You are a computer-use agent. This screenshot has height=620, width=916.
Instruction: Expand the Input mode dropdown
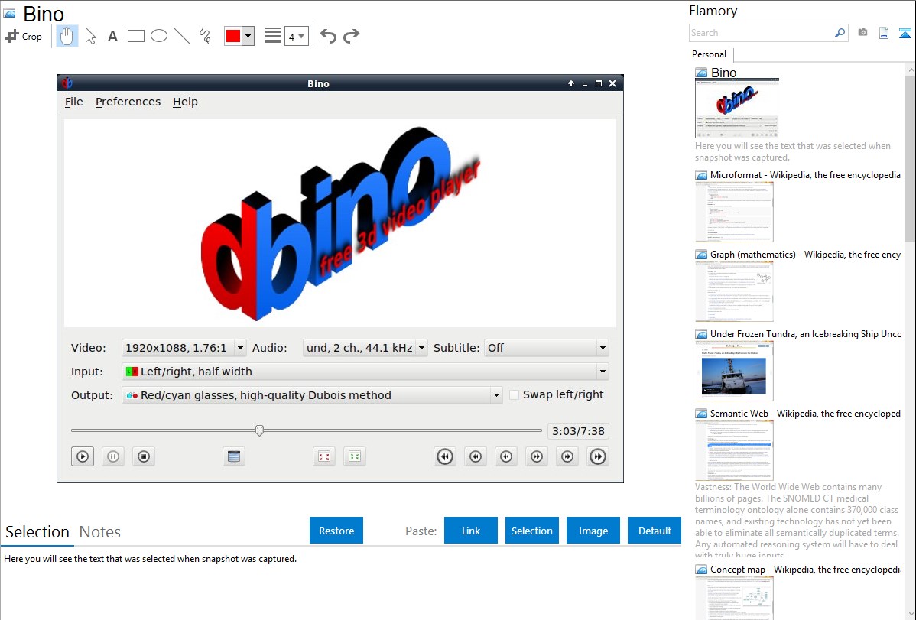[x=365, y=372]
